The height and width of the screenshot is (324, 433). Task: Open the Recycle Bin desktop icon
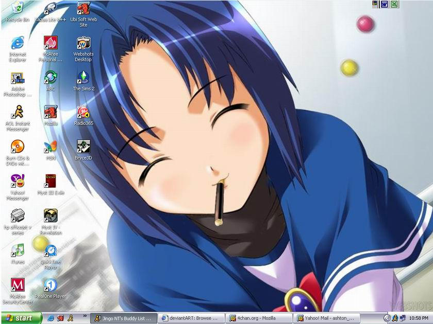pos(18,11)
